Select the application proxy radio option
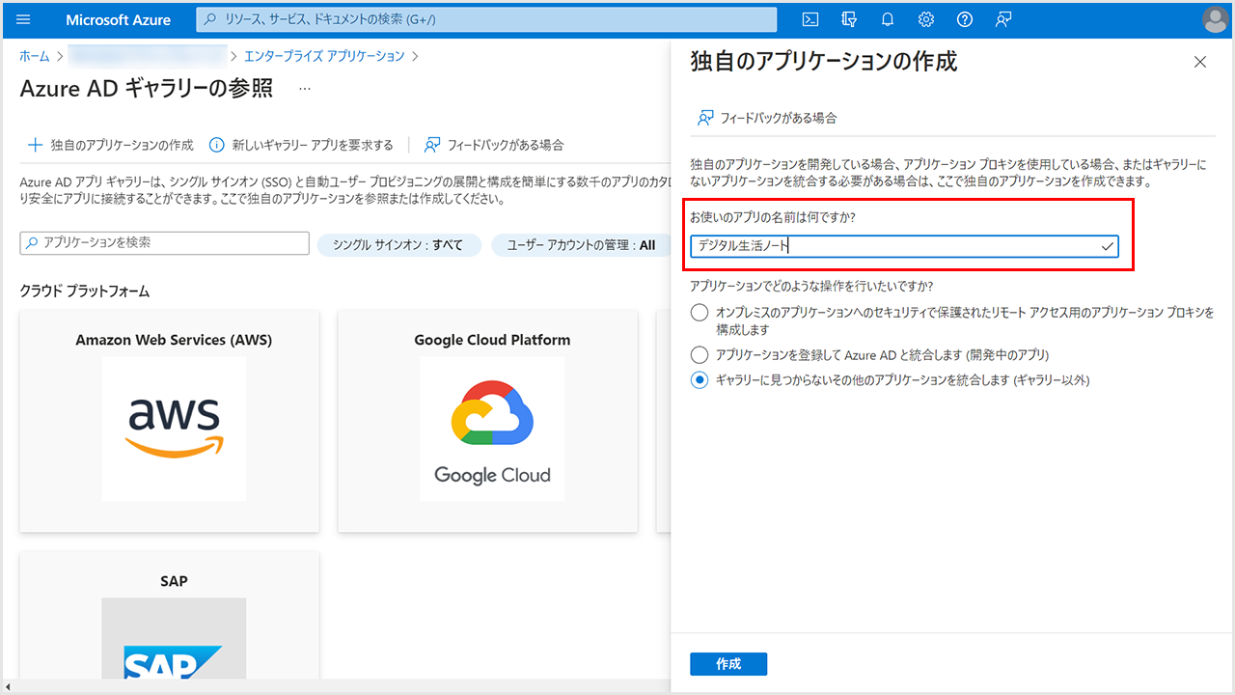This screenshot has height=695, width=1235. click(x=700, y=313)
